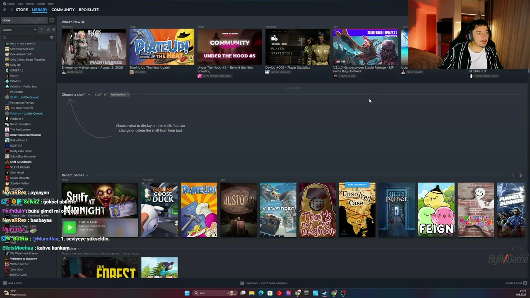Open the View menu
This screenshot has height=298, width=530.
click(x=20, y=4)
